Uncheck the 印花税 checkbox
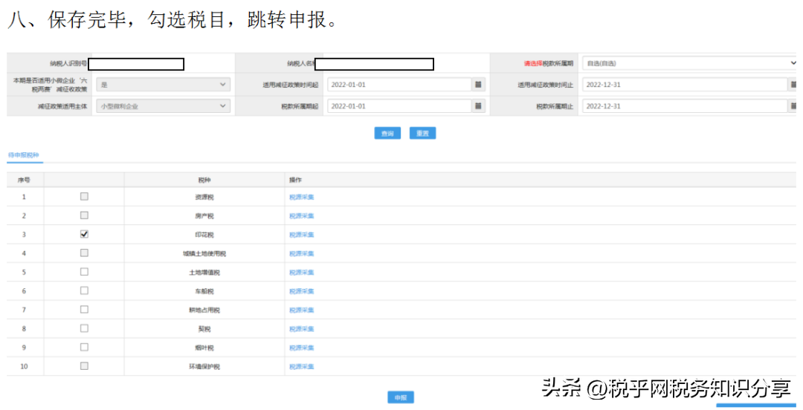 [x=84, y=234]
